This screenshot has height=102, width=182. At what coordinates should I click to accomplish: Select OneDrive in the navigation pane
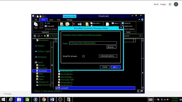(40, 46)
